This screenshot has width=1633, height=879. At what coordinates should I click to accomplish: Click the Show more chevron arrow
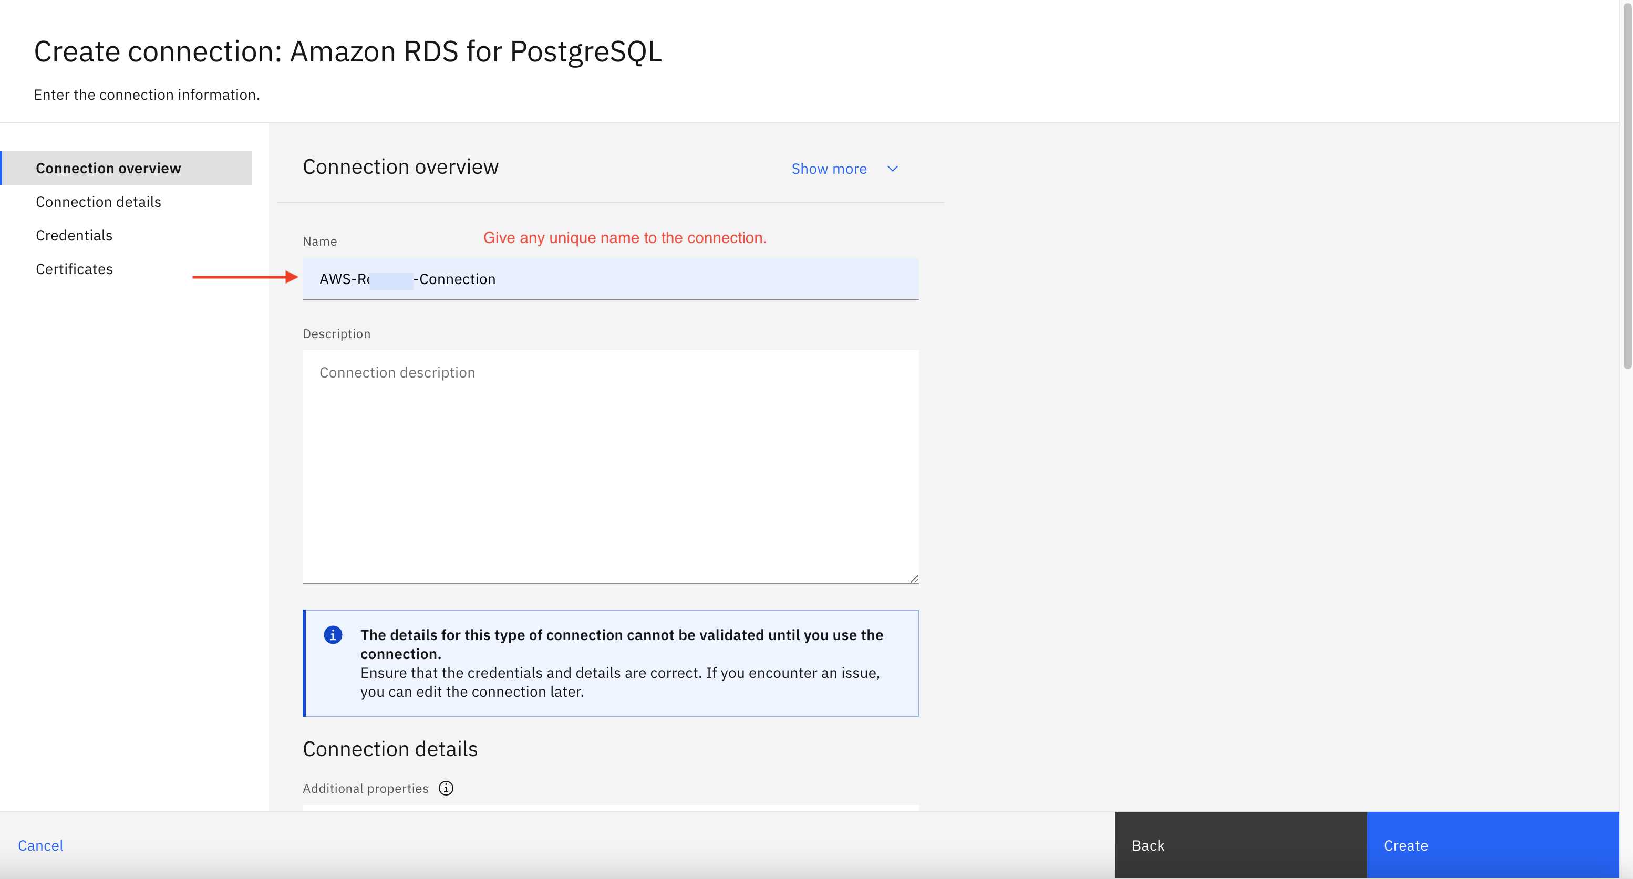click(x=893, y=169)
